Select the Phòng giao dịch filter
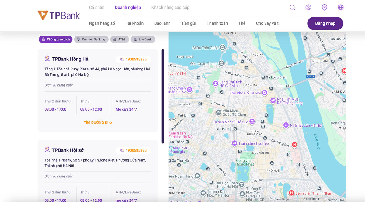 click(55, 39)
